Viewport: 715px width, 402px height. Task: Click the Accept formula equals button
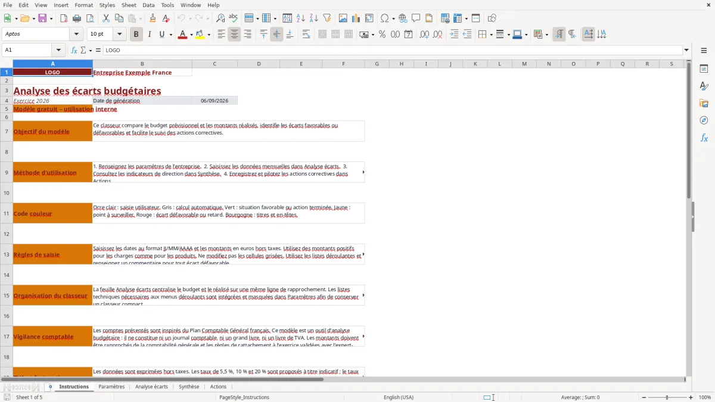pos(98,50)
